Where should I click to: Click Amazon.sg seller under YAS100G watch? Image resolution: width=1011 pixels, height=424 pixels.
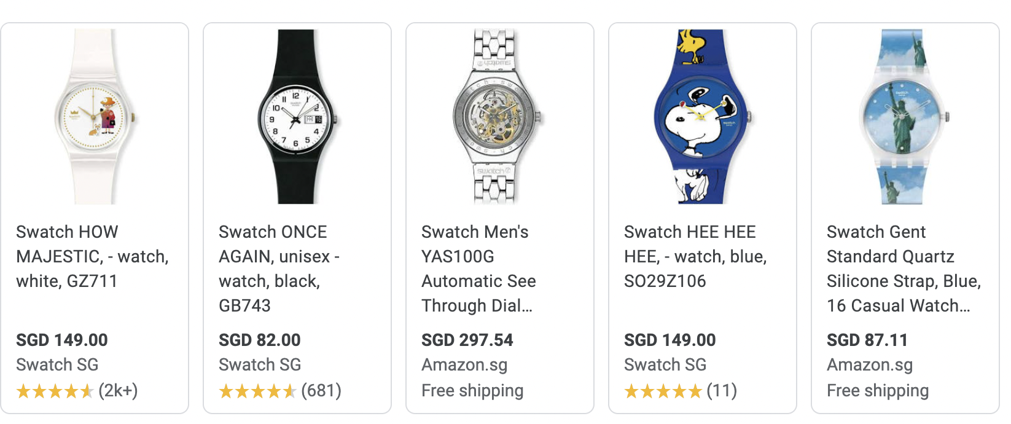pos(464,364)
